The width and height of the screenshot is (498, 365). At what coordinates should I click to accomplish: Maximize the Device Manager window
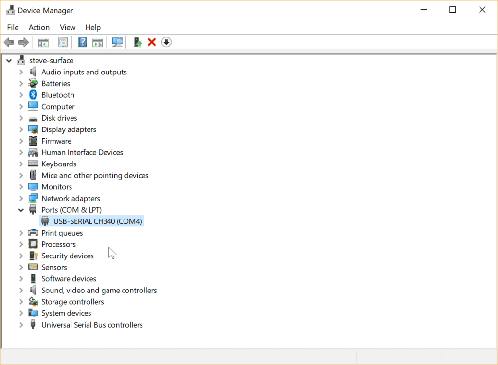coord(453,10)
